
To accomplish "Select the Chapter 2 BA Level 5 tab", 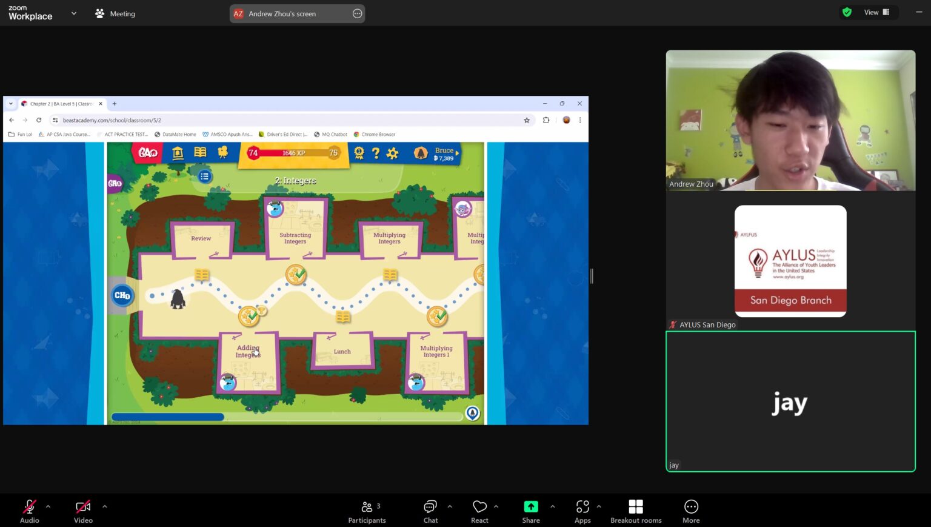I will pos(61,104).
